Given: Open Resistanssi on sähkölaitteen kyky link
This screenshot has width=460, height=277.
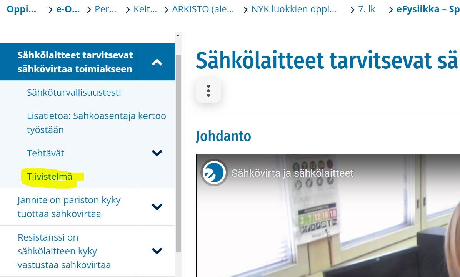Looking at the screenshot, I should coord(64,251).
